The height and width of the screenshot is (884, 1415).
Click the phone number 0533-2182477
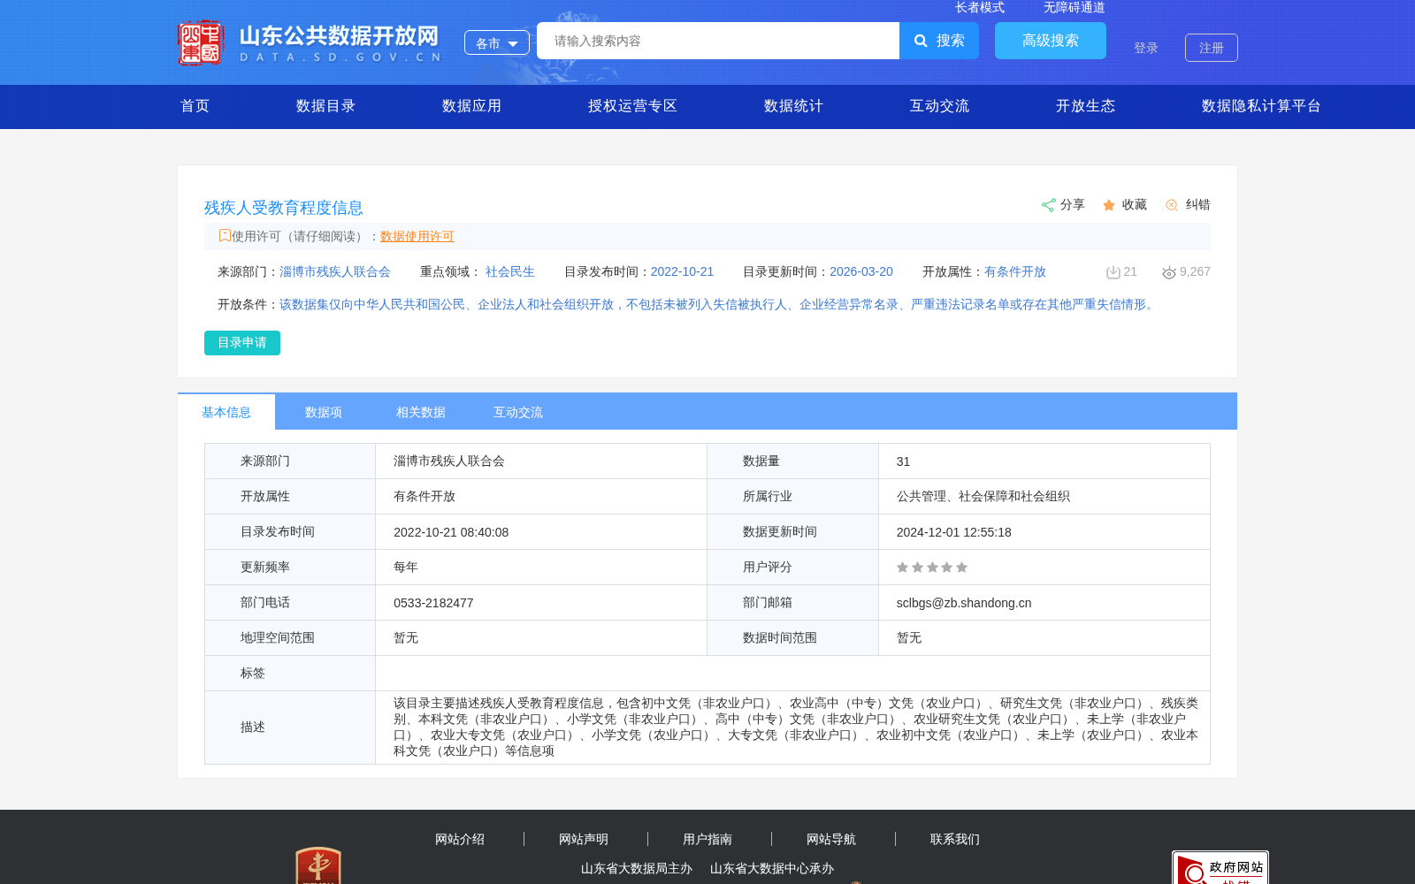[x=433, y=603]
